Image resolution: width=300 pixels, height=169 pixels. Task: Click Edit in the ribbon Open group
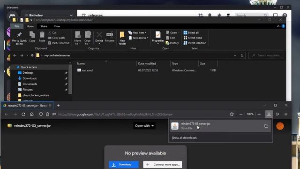[x=171, y=38]
